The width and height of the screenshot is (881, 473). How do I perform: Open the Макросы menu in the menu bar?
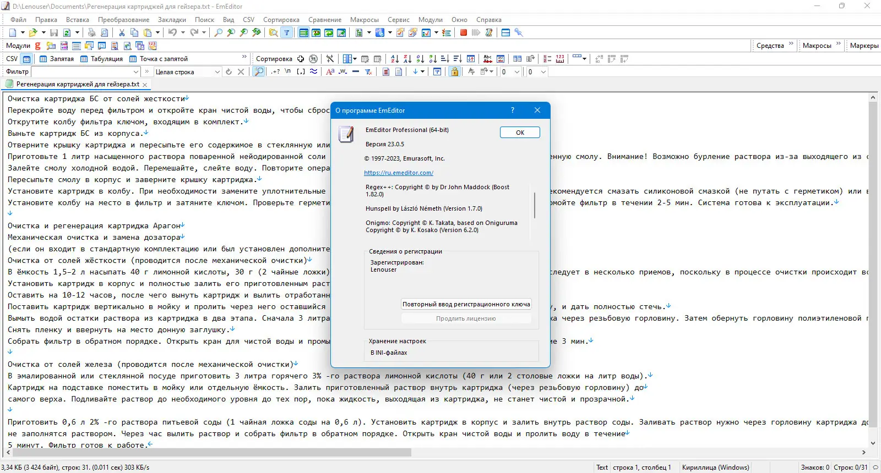[365, 20]
